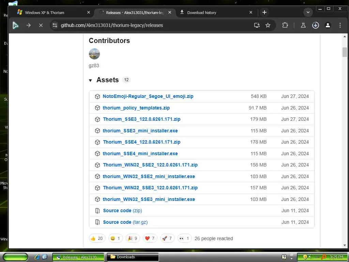This screenshot has width=349, height=262.
Task: Switch to Windows XP & Thorium tab
Action: point(45,13)
